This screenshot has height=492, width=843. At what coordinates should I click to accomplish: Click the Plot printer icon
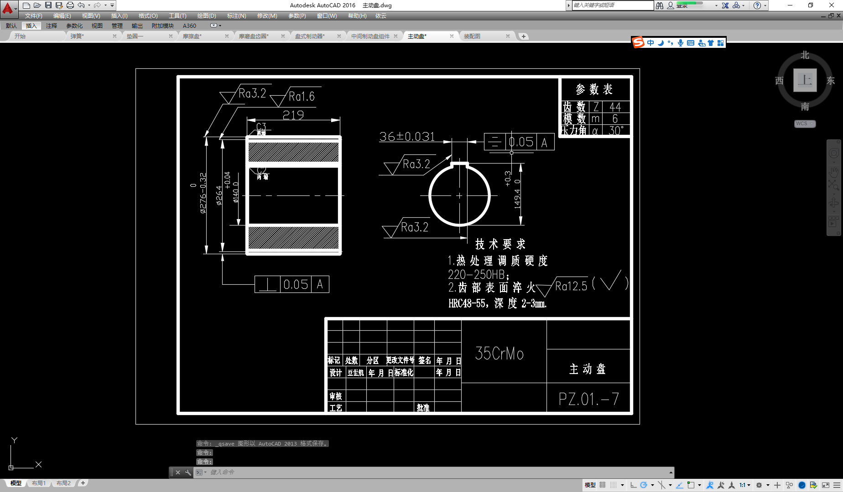pyautogui.click(x=70, y=5)
